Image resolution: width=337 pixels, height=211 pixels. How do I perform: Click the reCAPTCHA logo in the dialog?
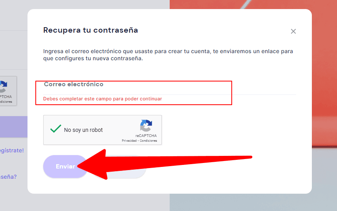pyautogui.click(x=146, y=126)
